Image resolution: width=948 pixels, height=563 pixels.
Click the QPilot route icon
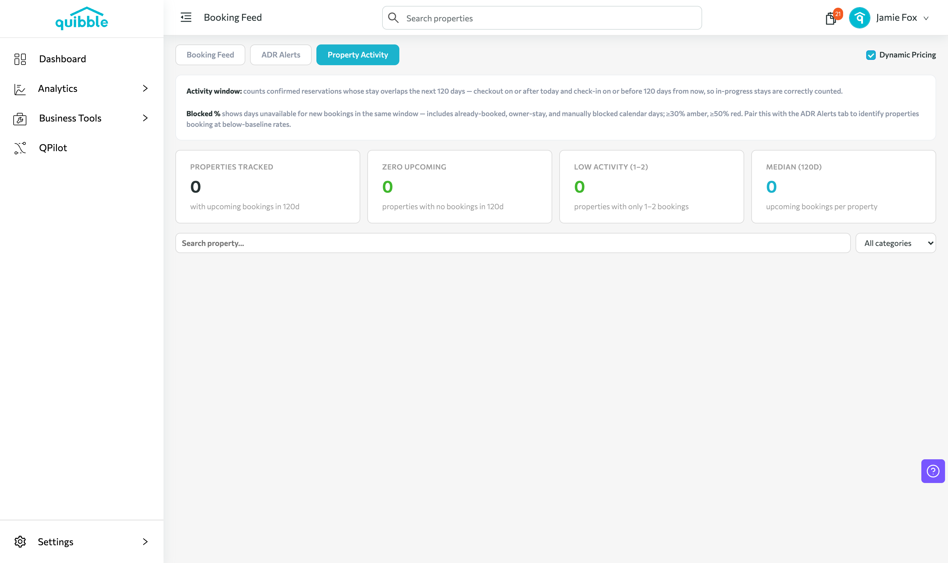point(20,148)
